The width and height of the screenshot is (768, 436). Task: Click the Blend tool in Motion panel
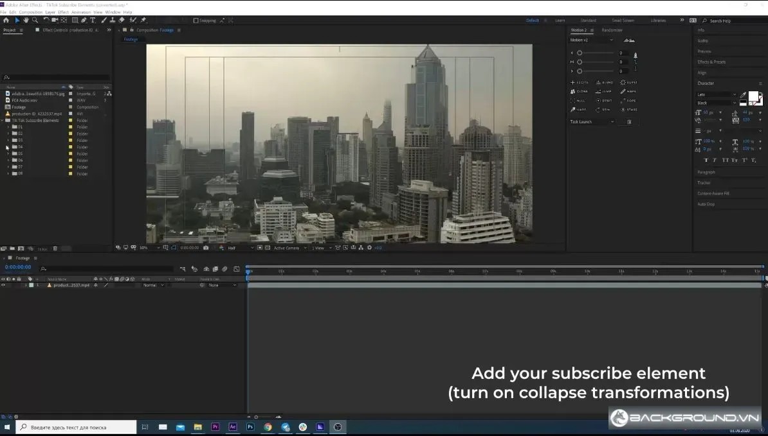pos(605,83)
